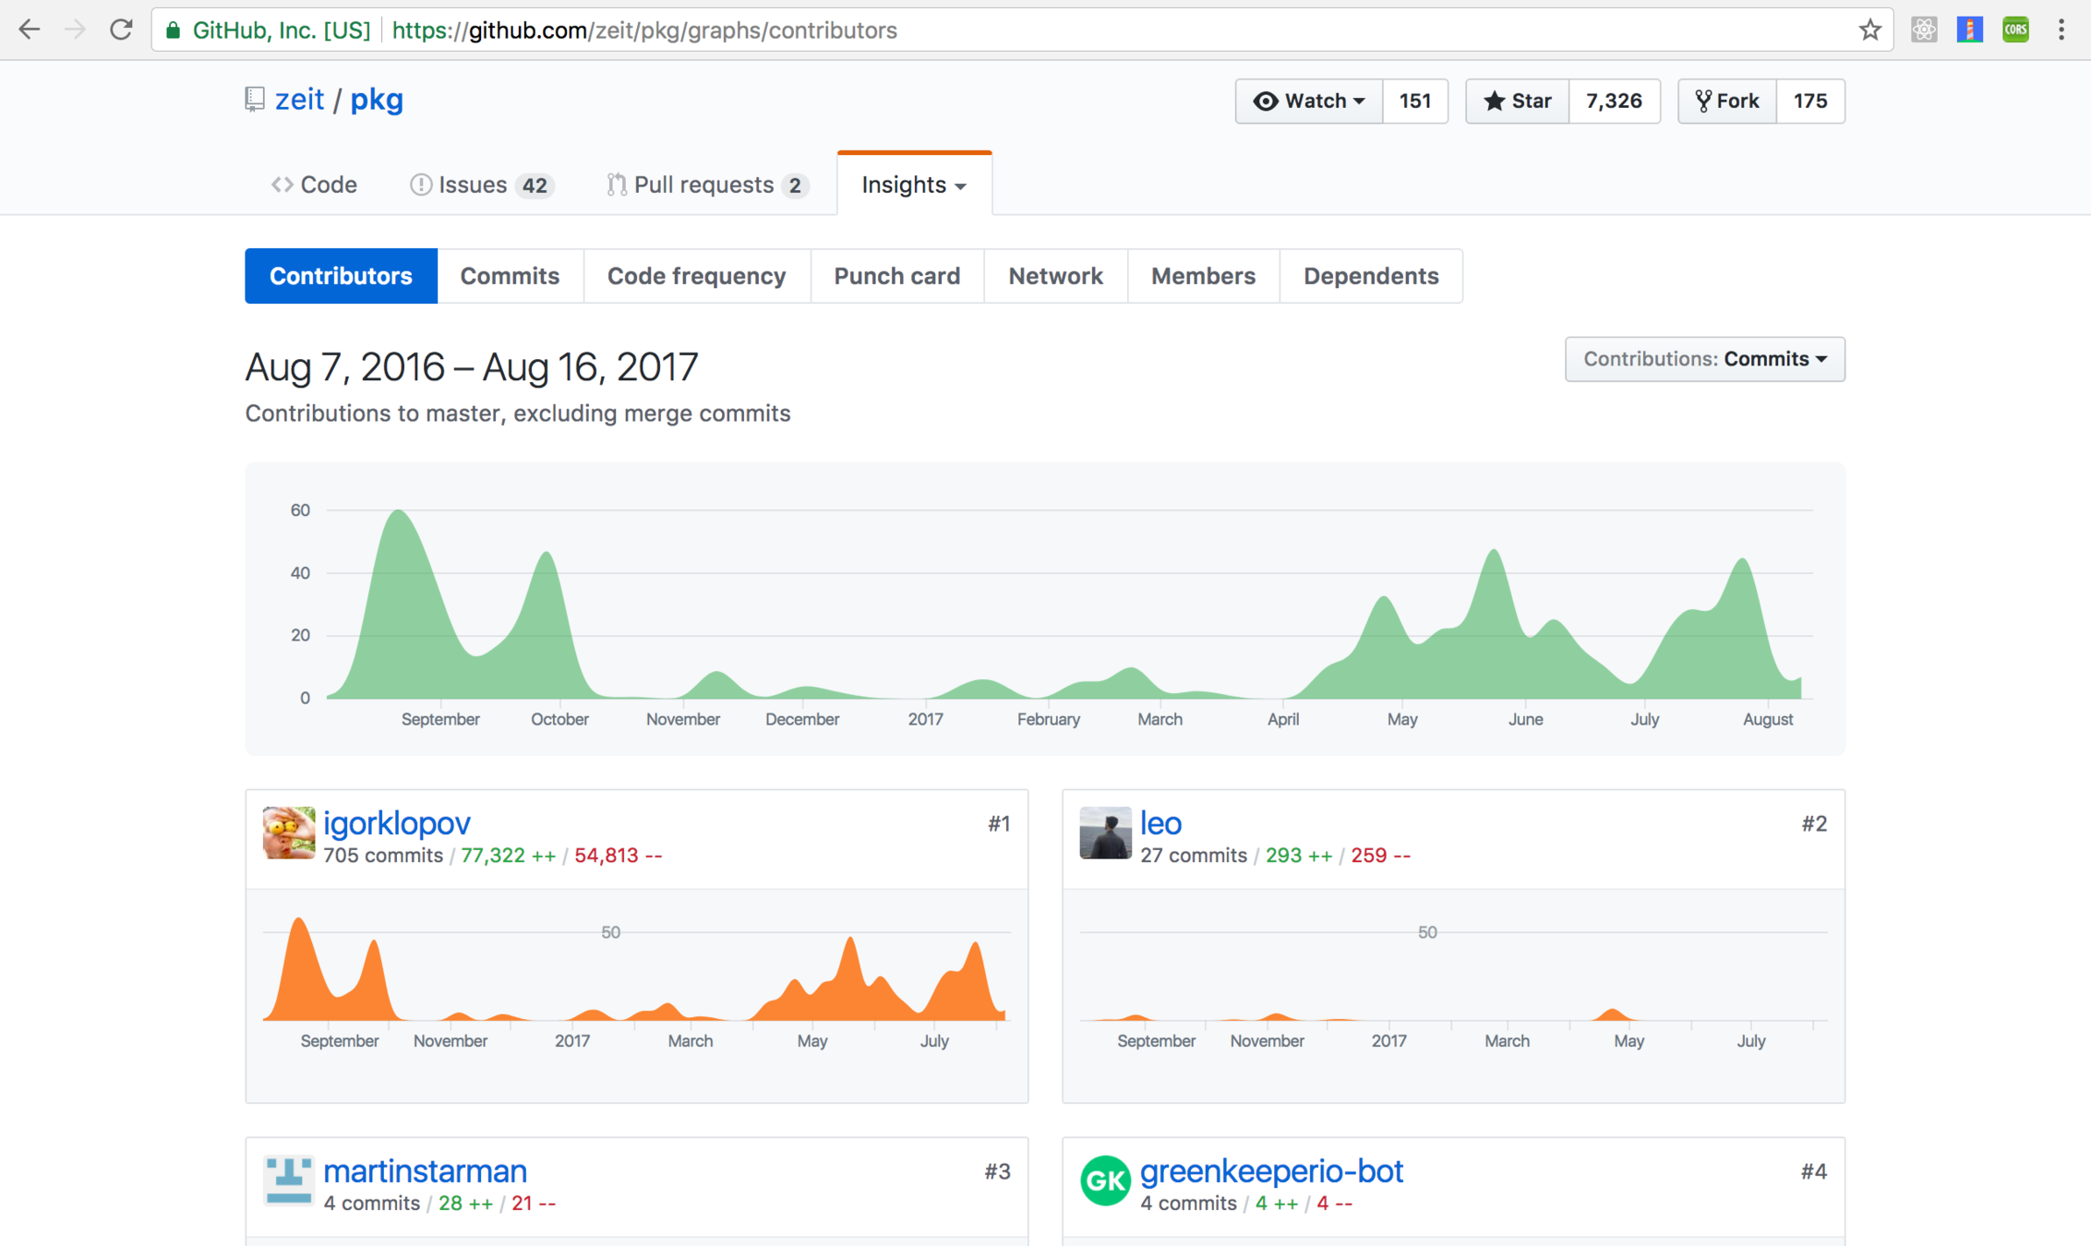
Task: Click the green CORS extension icon
Action: pos(2015,30)
